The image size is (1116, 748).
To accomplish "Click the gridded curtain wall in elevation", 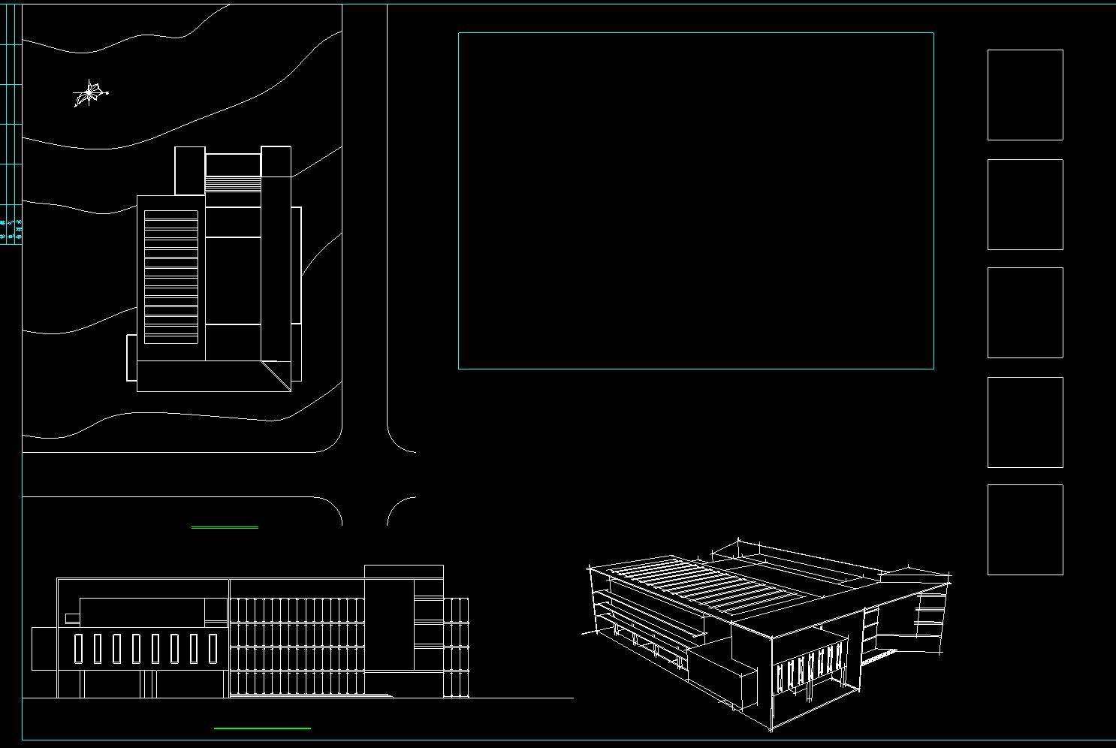I will 297,646.
